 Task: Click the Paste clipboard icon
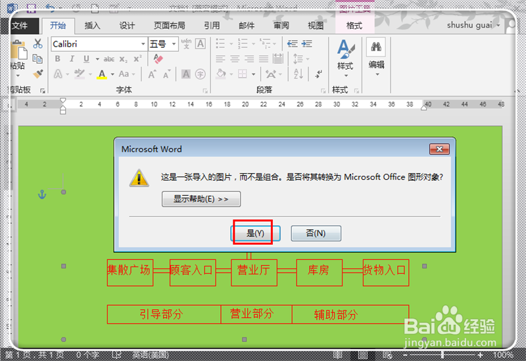(18, 51)
